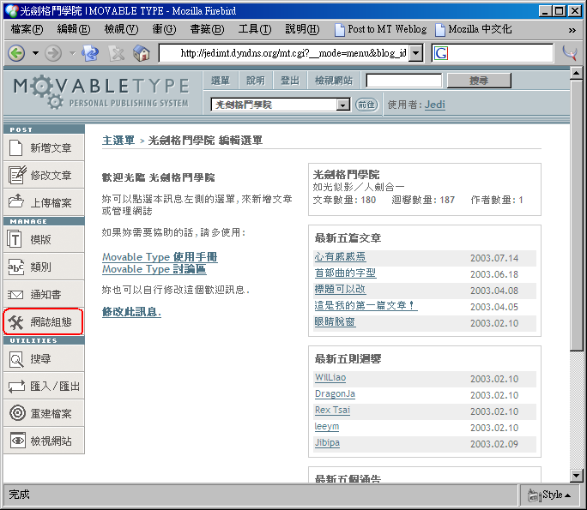Click the 匯入/匯出 arrows icon

coord(16,387)
